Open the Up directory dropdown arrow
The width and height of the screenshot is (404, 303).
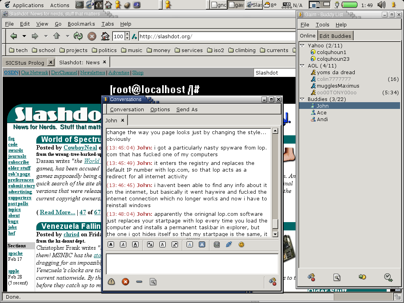(x=67, y=36)
